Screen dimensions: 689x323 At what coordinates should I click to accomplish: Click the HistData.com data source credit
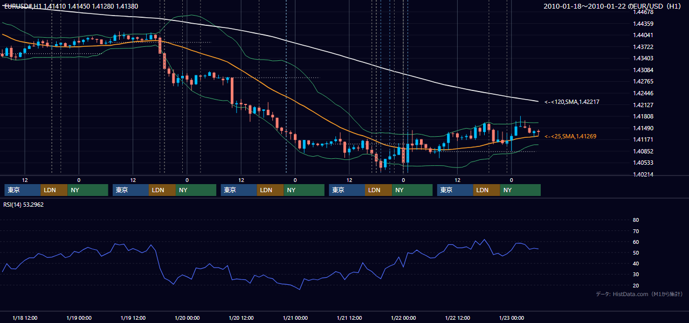coord(639,294)
